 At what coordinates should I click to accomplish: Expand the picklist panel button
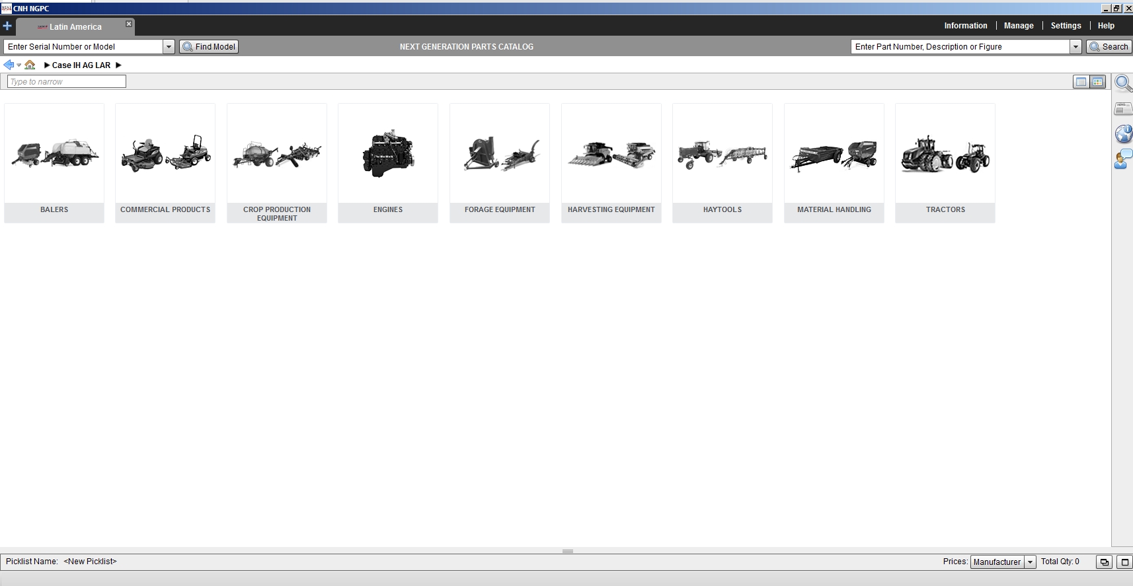coord(1124,562)
